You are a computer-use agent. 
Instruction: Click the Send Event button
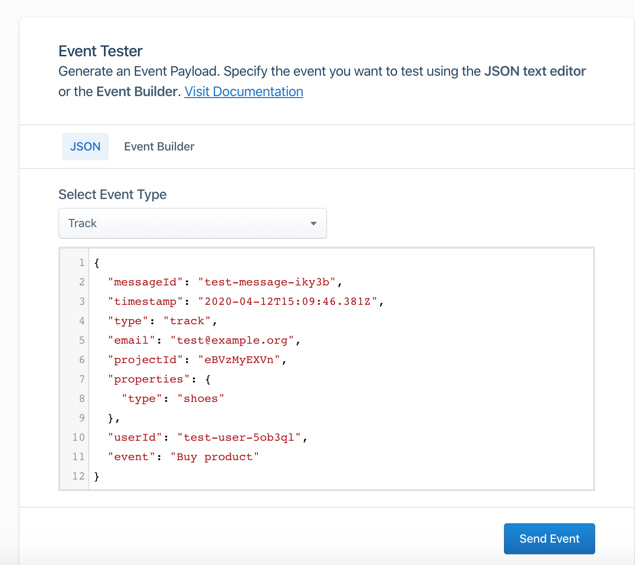[549, 539]
